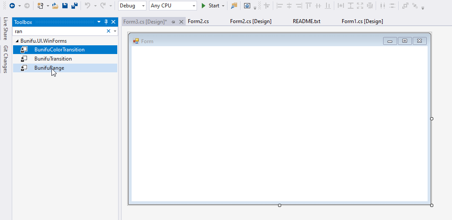Switch to the Form2.cs tab
This screenshot has width=452, height=220.
point(198,21)
